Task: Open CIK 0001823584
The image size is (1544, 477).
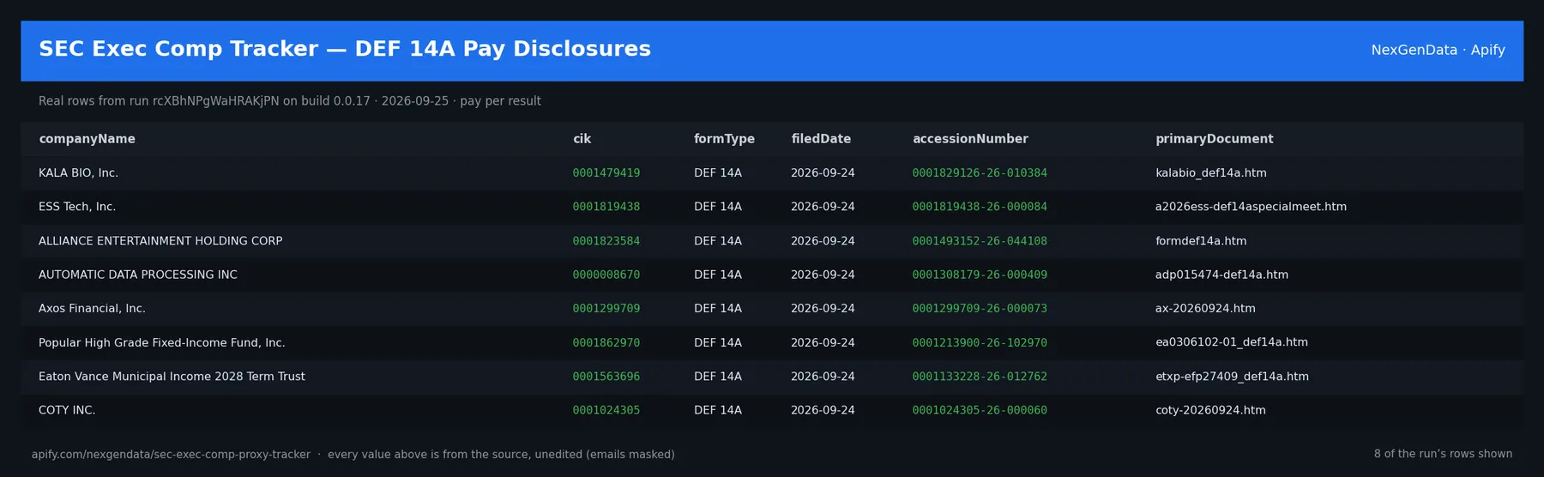Action: 606,241
